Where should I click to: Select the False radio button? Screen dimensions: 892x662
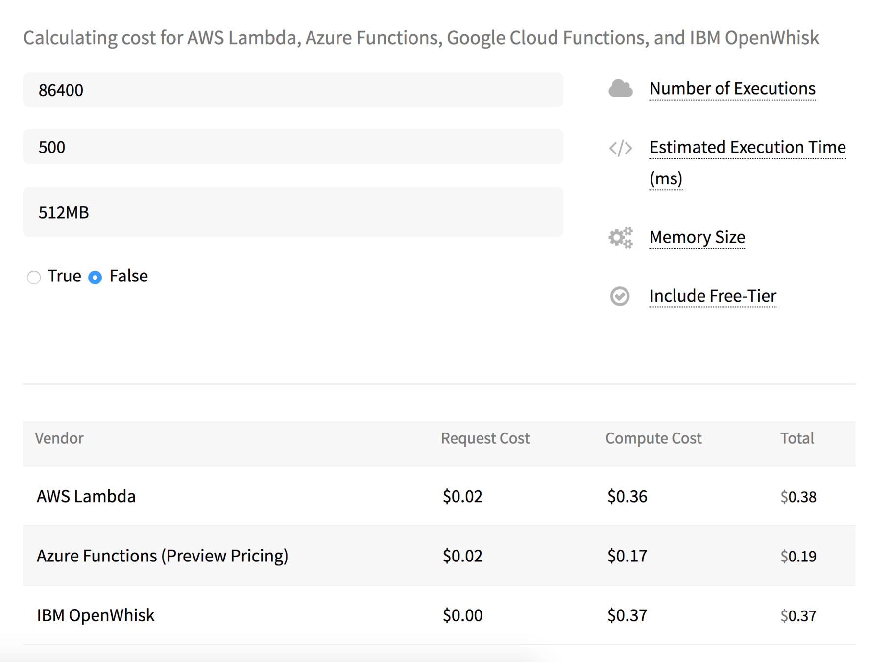point(95,277)
